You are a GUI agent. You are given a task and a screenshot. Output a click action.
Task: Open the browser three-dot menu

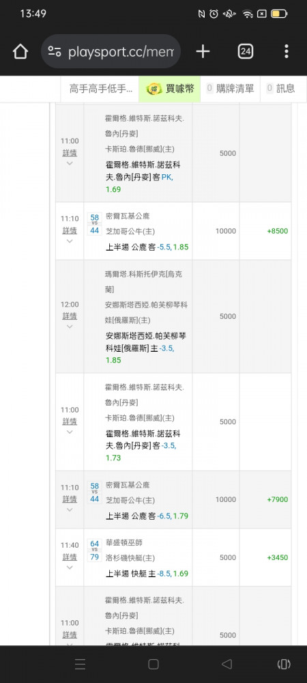coord(286,51)
